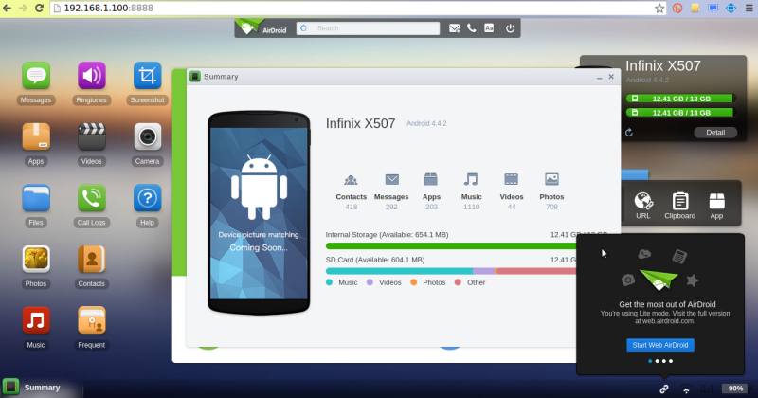Viewport: 758px width, 398px height.
Task: Click the Aa icon in top toolbar
Action: pos(489,28)
